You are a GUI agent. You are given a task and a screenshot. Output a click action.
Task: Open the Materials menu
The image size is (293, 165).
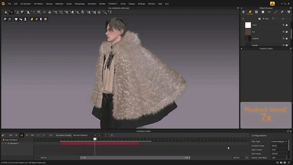(59, 4)
